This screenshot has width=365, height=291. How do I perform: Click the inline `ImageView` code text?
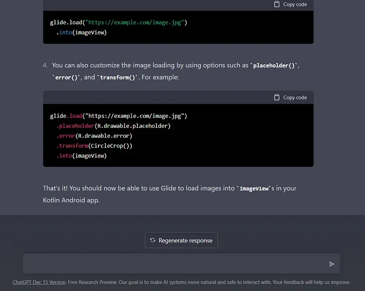pyautogui.click(x=254, y=188)
